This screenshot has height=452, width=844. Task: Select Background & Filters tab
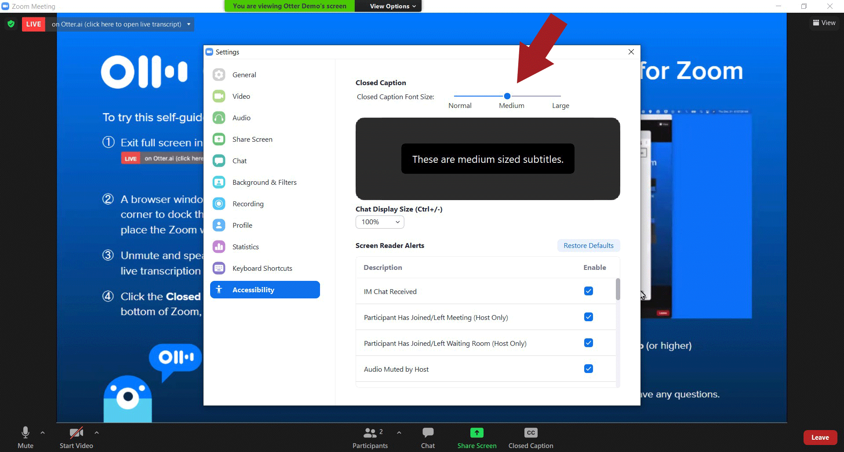pos(264,182)
